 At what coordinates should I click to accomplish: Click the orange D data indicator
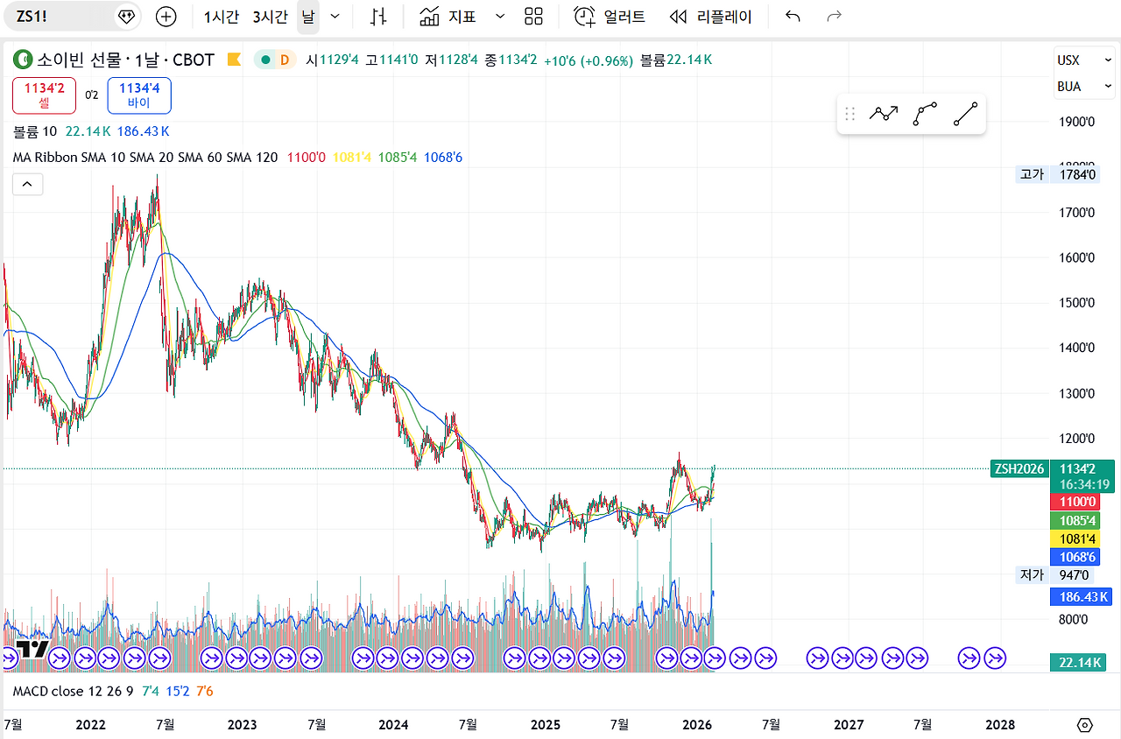[x=284, y=60]
